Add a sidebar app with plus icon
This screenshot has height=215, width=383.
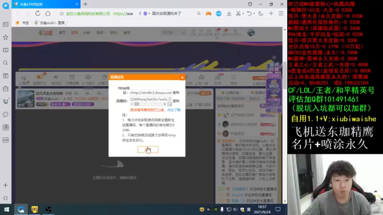click(6, 185)
